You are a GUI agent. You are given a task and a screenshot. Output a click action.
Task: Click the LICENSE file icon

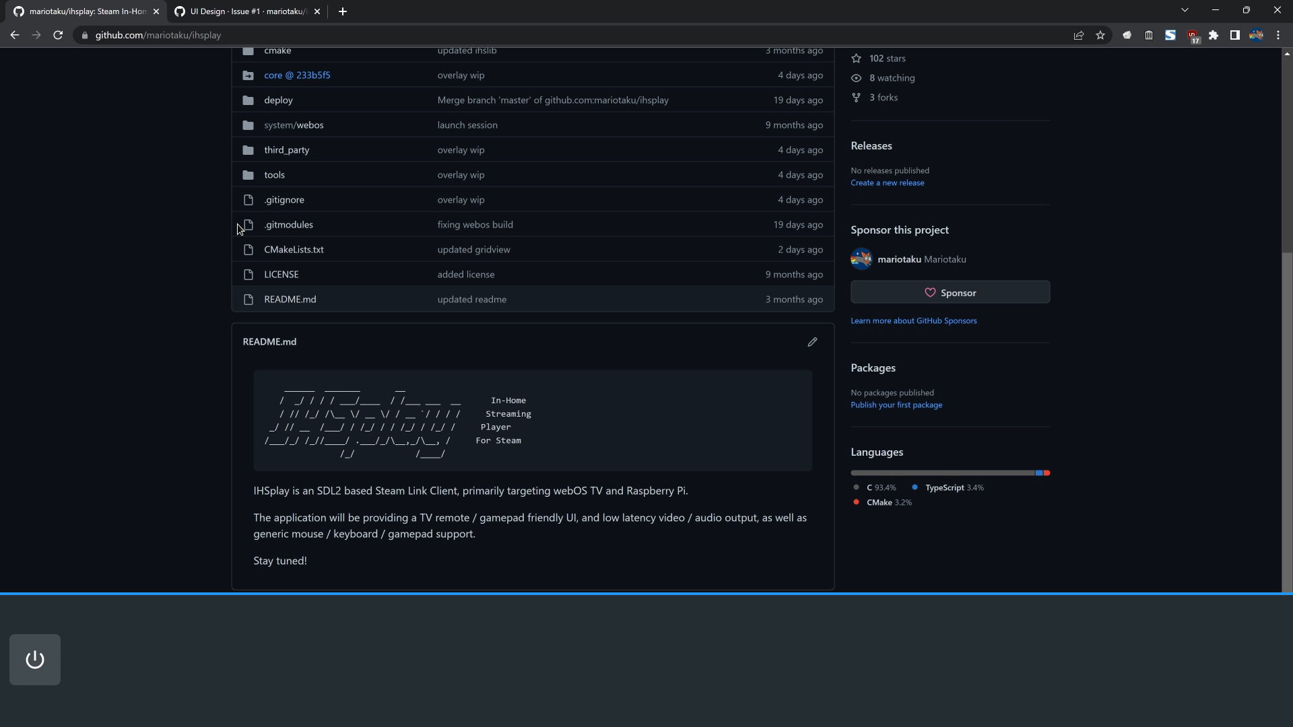click(248, 275)
